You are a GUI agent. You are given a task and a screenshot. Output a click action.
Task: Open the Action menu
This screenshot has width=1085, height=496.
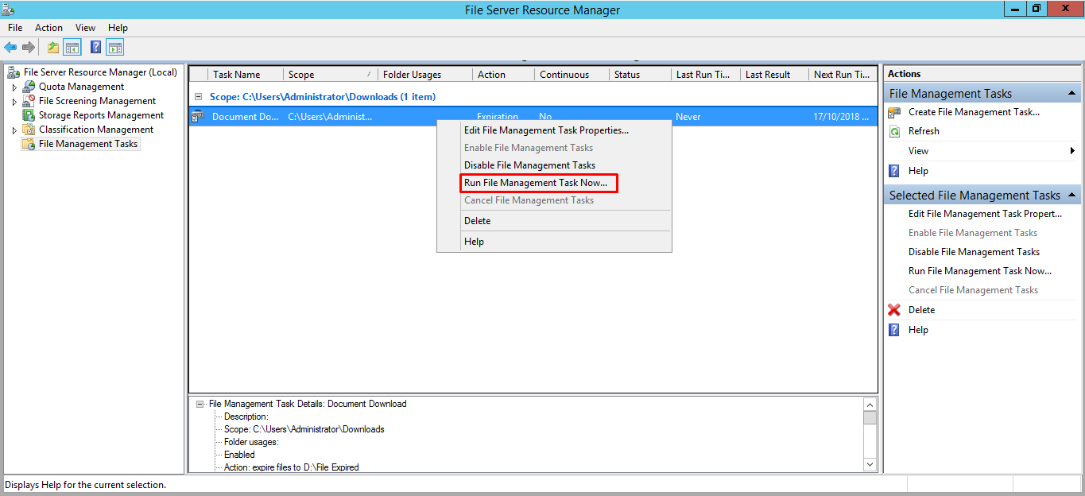pyautogui.click(x=48, y=28)
